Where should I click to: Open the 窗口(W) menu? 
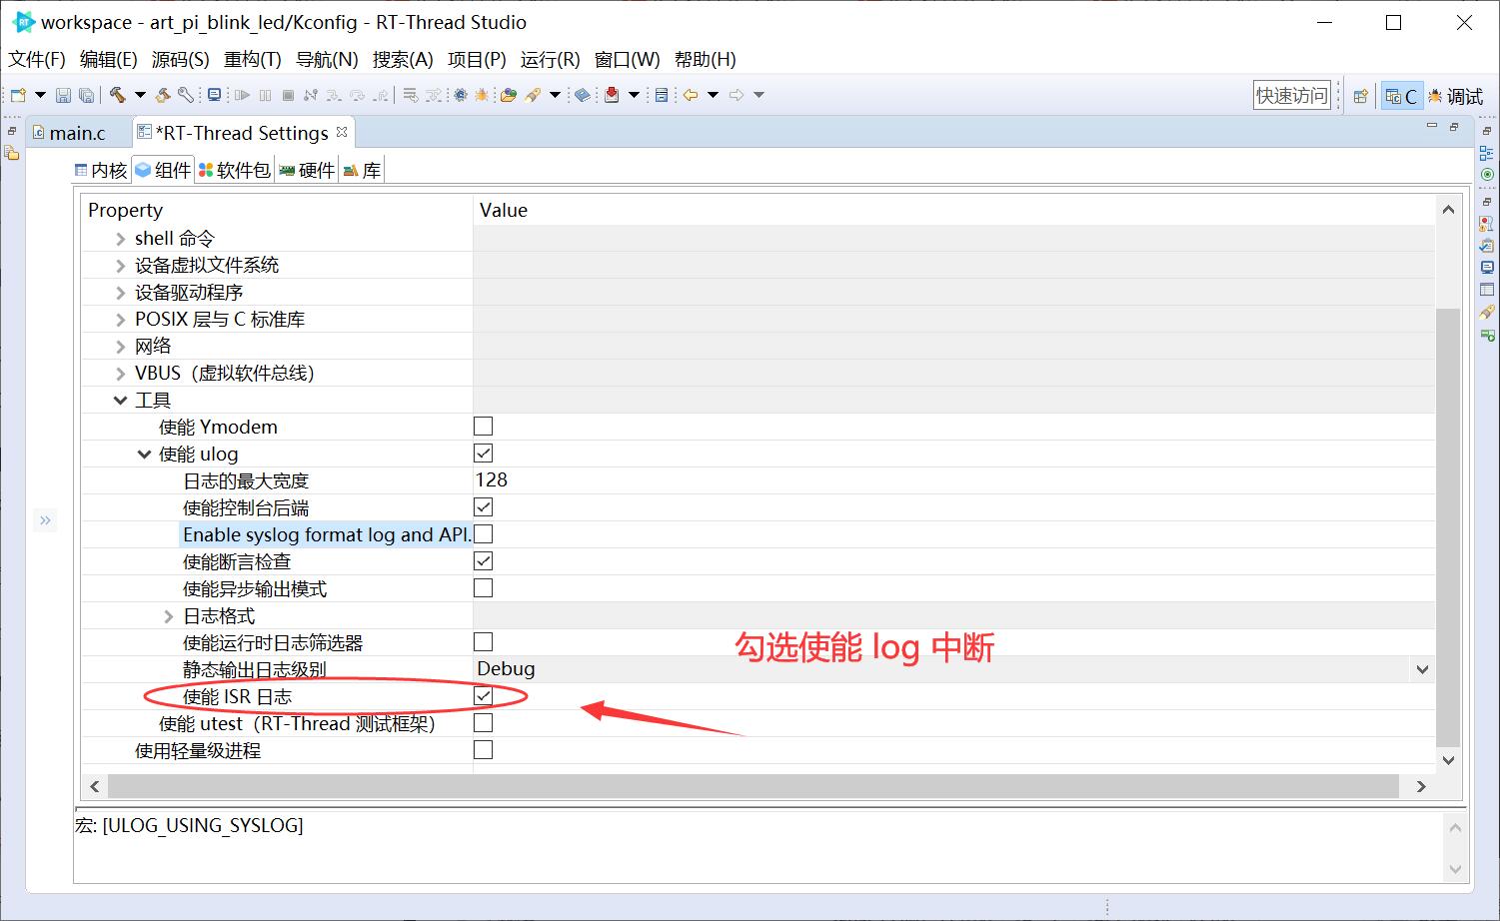(x=628, y=59)
